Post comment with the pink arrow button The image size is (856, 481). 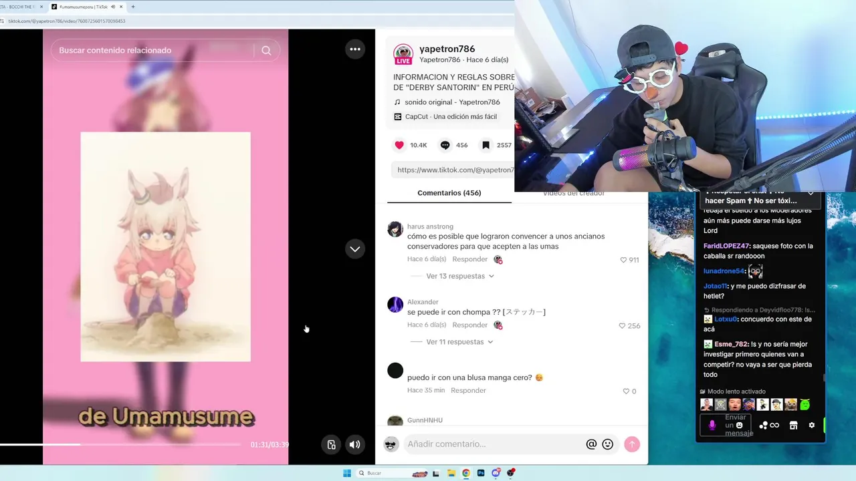pyautogui.click(x=632, y=444)
